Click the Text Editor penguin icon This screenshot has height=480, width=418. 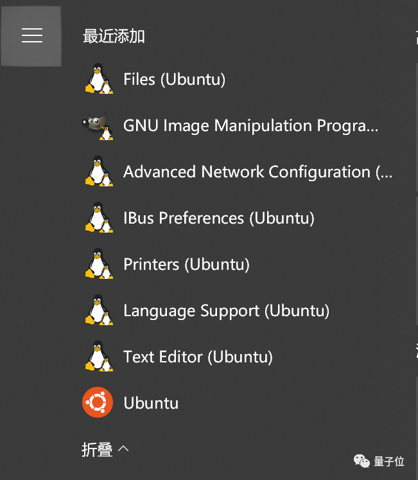[x=98, y=357]
